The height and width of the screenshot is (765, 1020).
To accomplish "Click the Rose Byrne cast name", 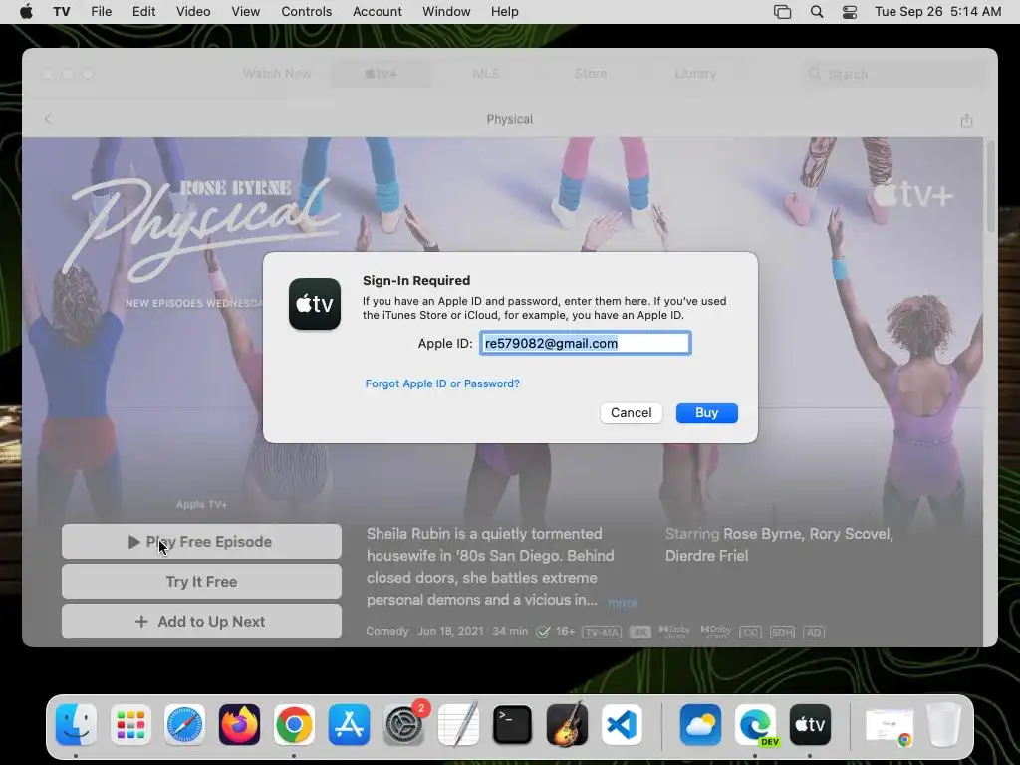I will click(763, 534).
